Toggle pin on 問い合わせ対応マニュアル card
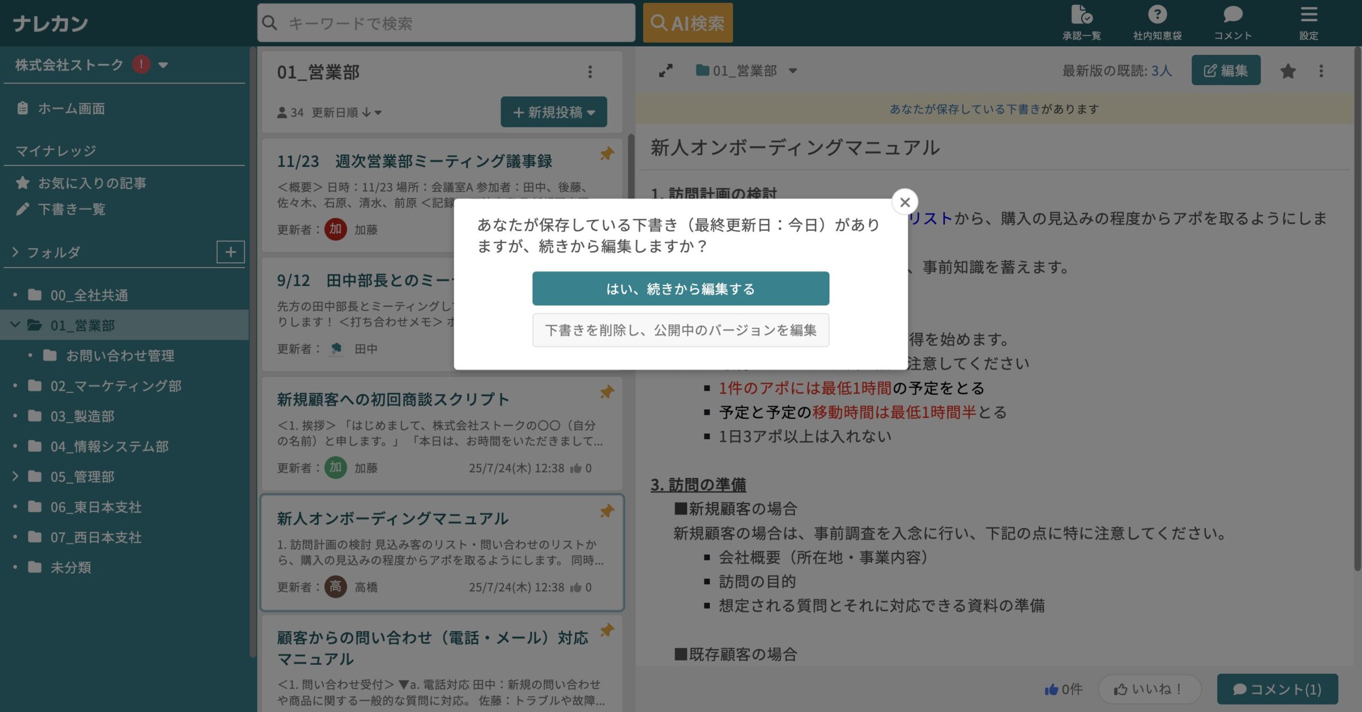Viewport: 1362px width, 712px height. click(607, 630)
